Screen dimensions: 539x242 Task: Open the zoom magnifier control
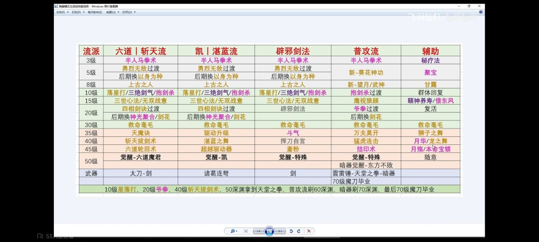click(234, 231)
